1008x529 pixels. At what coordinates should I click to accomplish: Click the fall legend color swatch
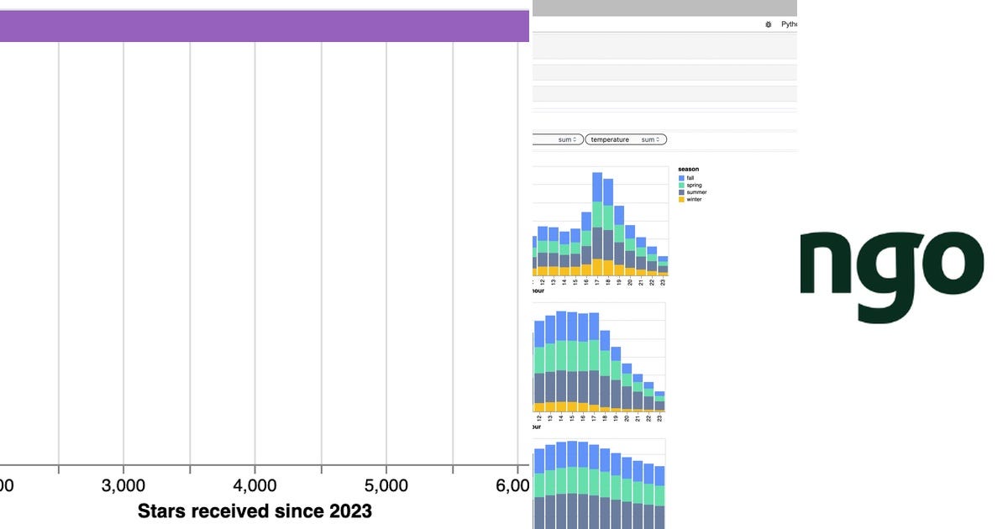[681, 178]
